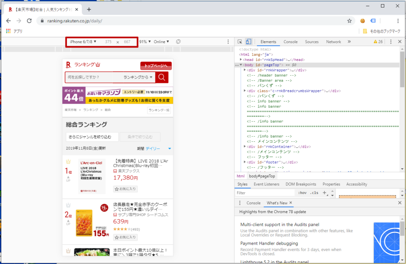Close the What's New tab
This screenshot has height=264, width=406.
291,203
